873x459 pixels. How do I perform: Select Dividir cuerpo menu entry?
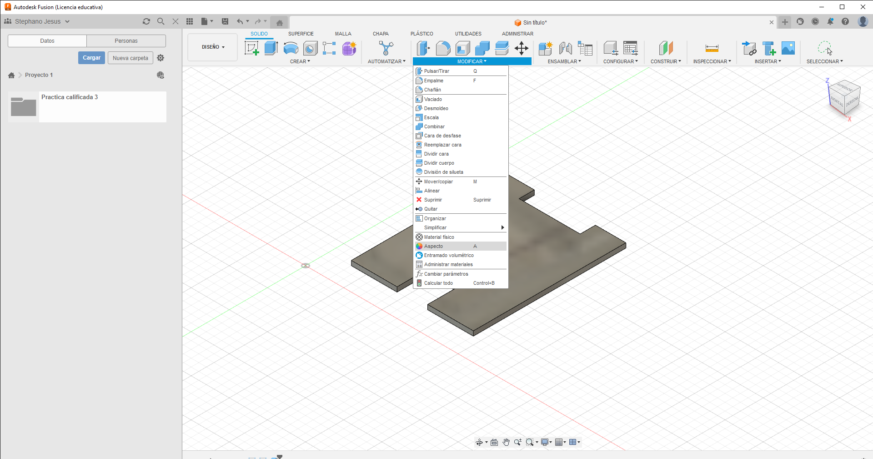(x=461, y=163)
